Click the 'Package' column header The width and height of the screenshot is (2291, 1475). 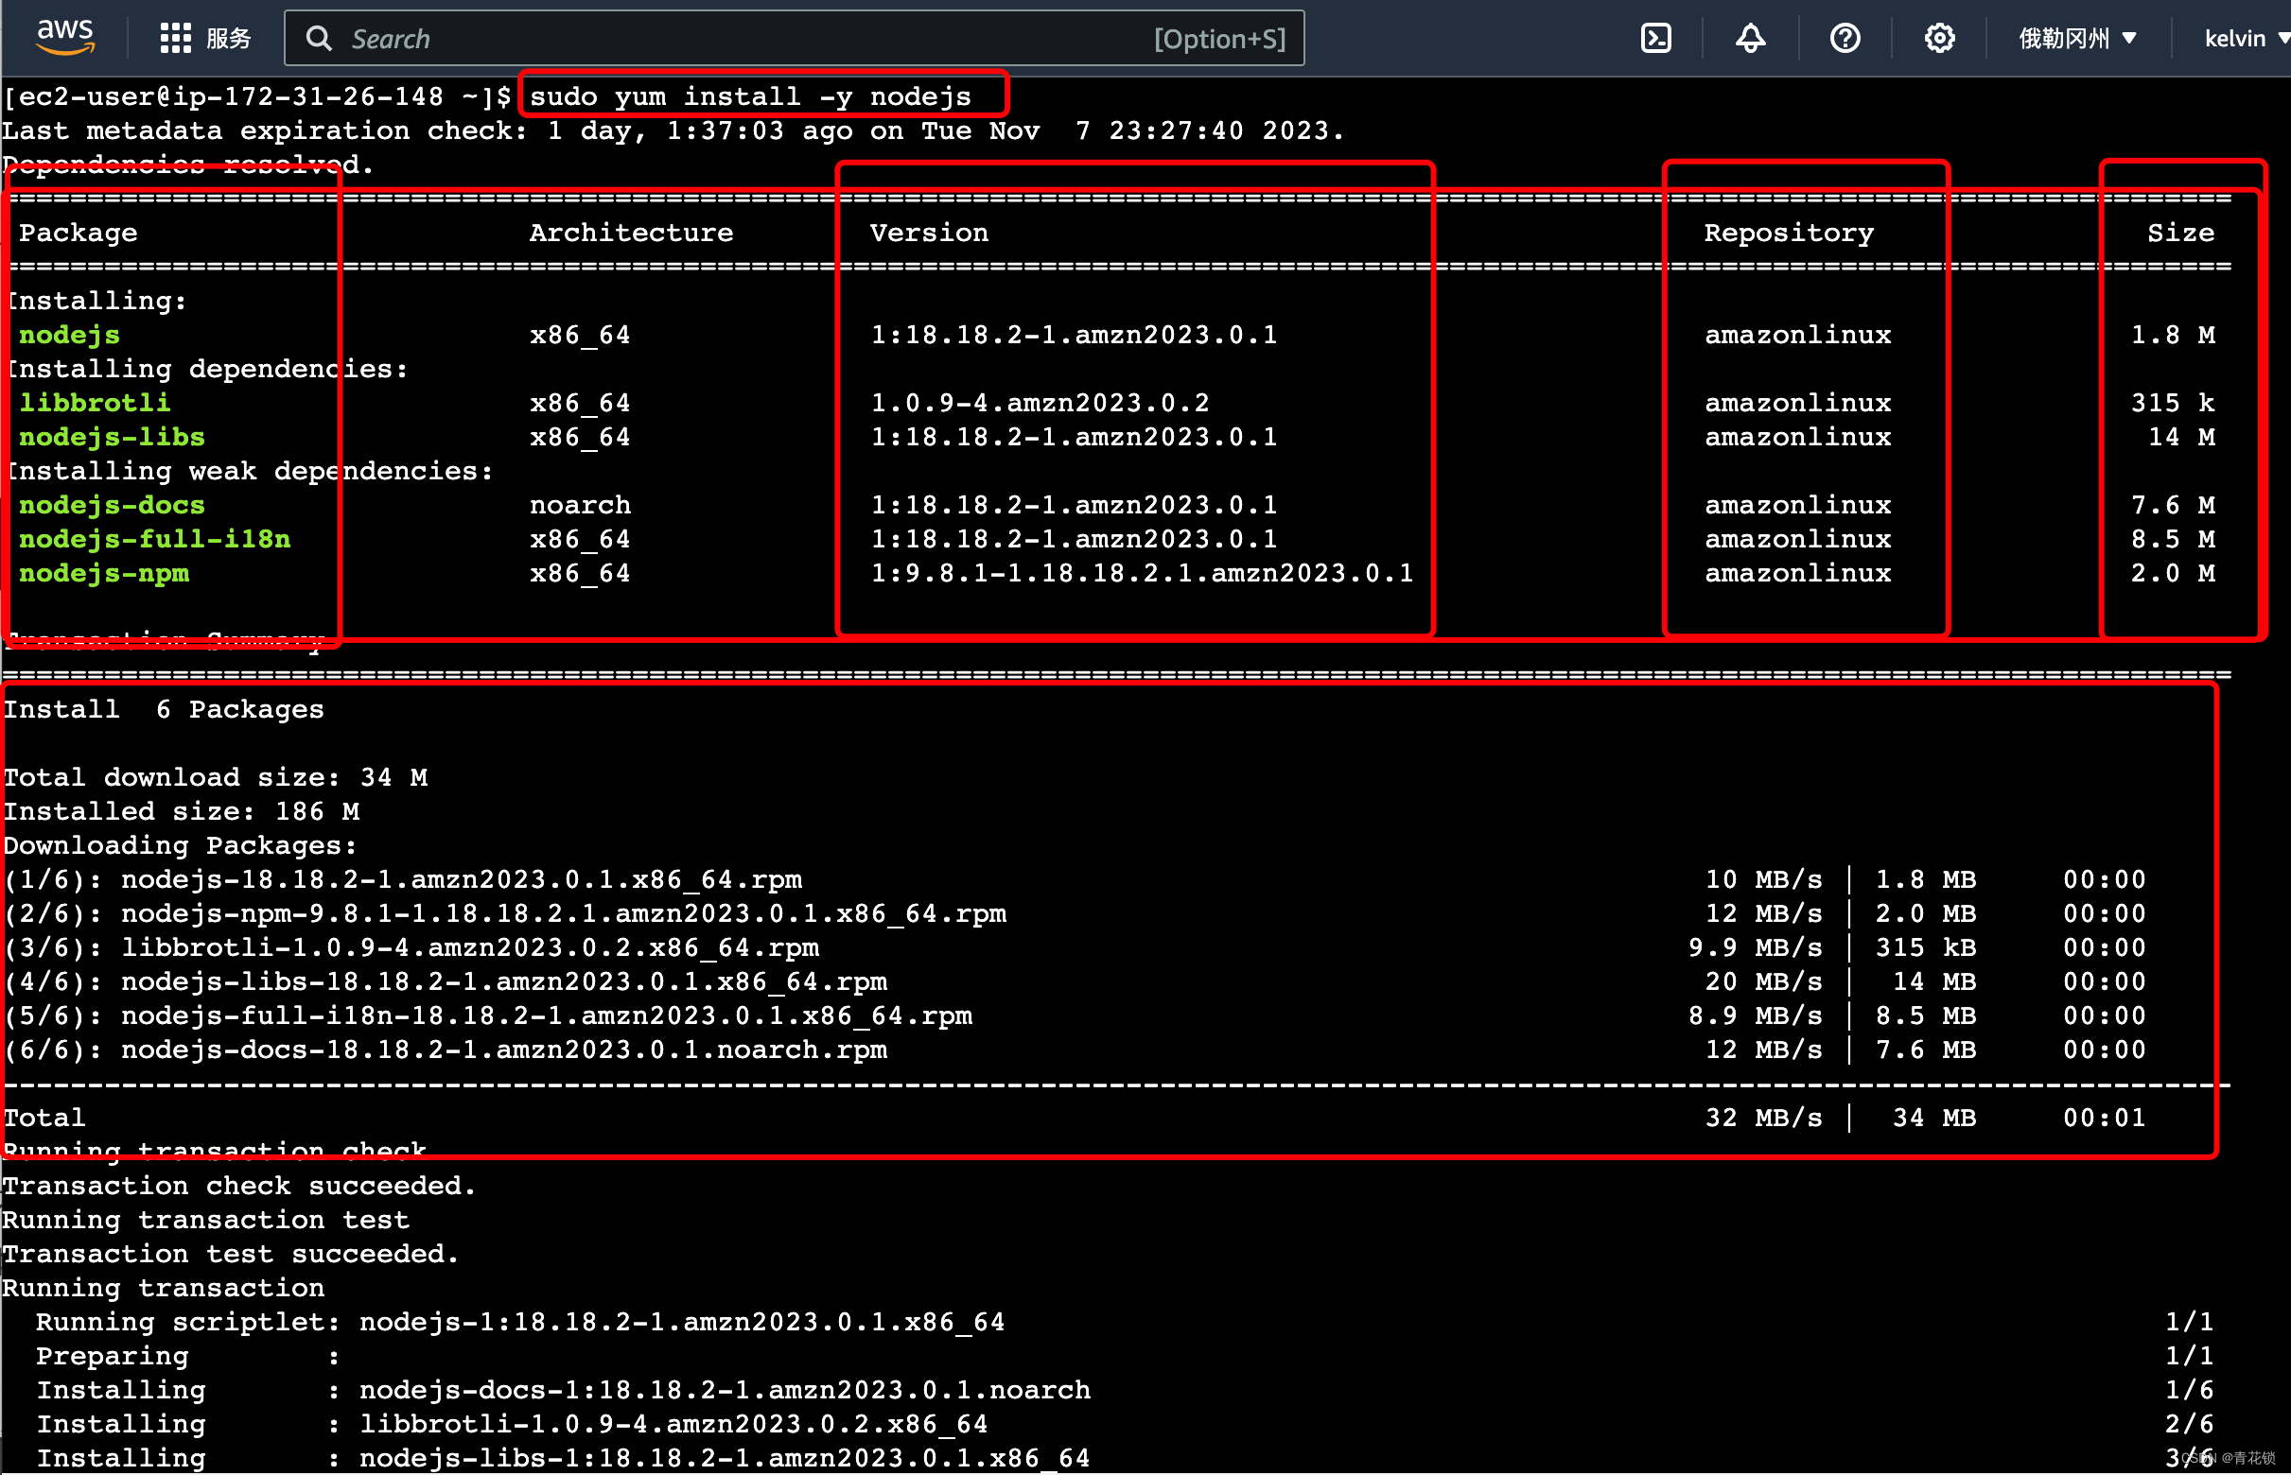click(79, 233)
